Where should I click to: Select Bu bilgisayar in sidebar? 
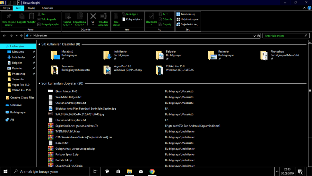(x=18, y=112)
